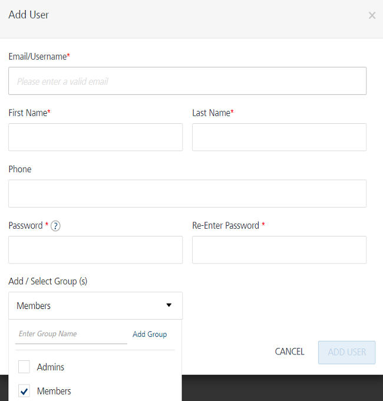Click the Add Group link
The width and height of the screenshot is (383, 401).
[x=150, y=334]
